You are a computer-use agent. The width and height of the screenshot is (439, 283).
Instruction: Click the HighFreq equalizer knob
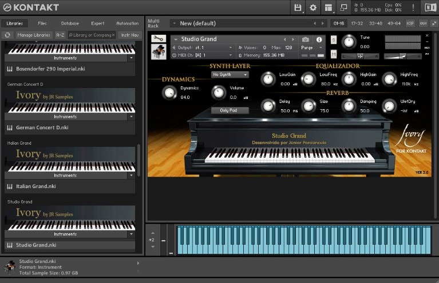point(389,79)
